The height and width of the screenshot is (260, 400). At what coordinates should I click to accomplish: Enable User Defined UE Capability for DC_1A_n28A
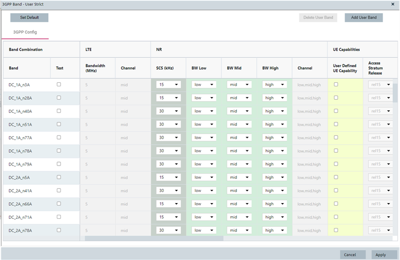pyautogui.click(x=336, y=97)
